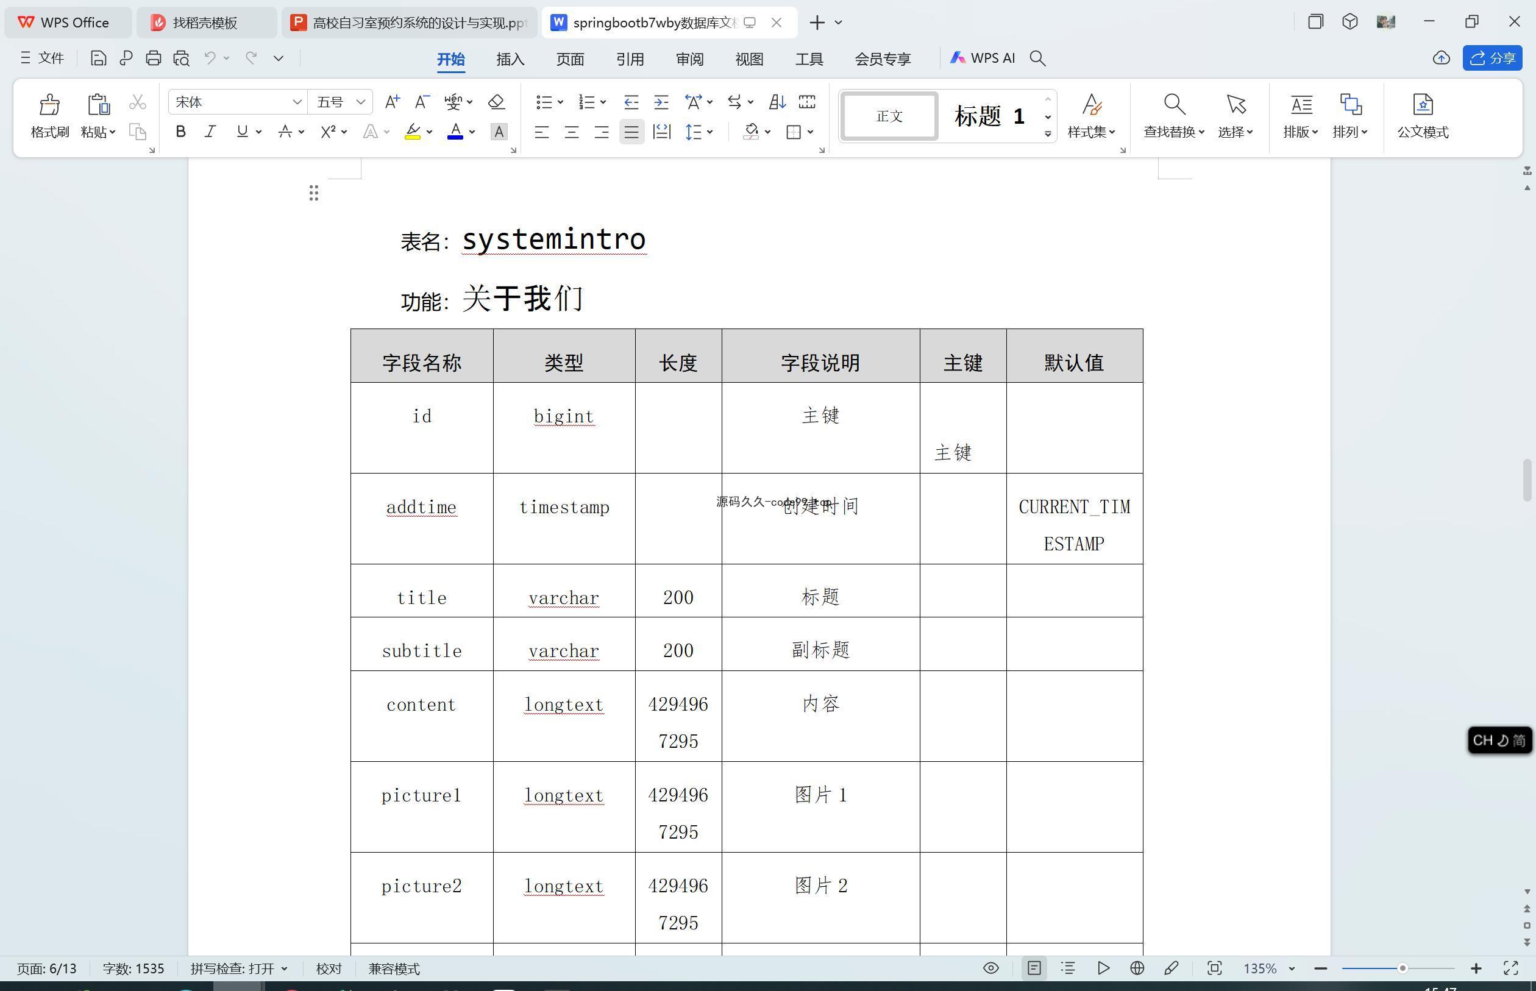Center align text icon

coord(571,132)
